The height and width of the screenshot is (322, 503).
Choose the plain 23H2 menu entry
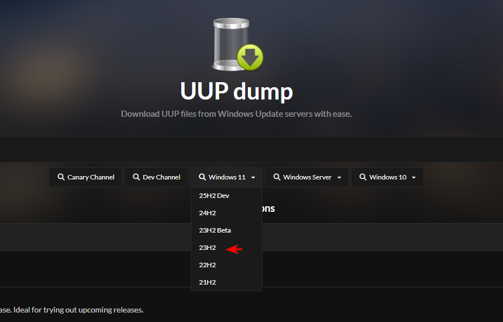[x=227, y=247]
